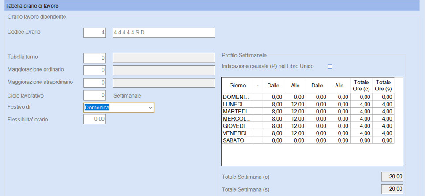Click the first Alle column header
The height and width of the screenshot is (196, 426).
click(295, 85)
